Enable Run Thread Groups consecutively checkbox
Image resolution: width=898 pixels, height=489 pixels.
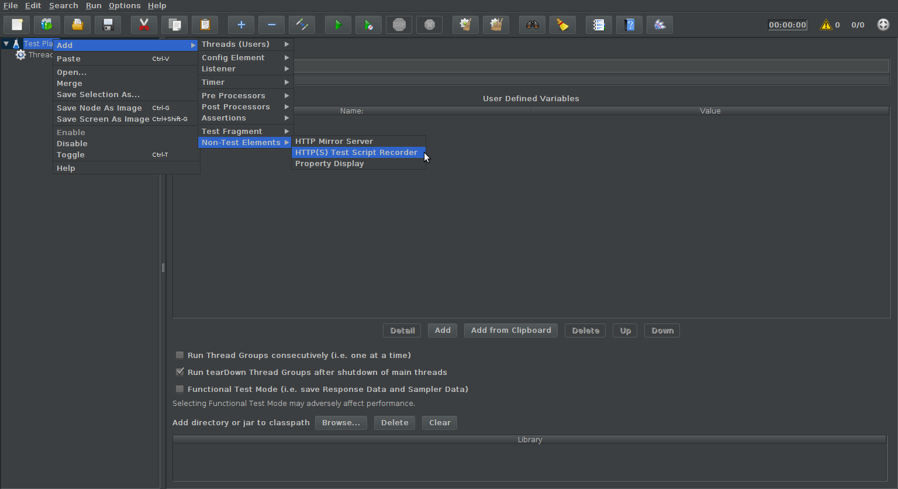(x=179, y=355)
